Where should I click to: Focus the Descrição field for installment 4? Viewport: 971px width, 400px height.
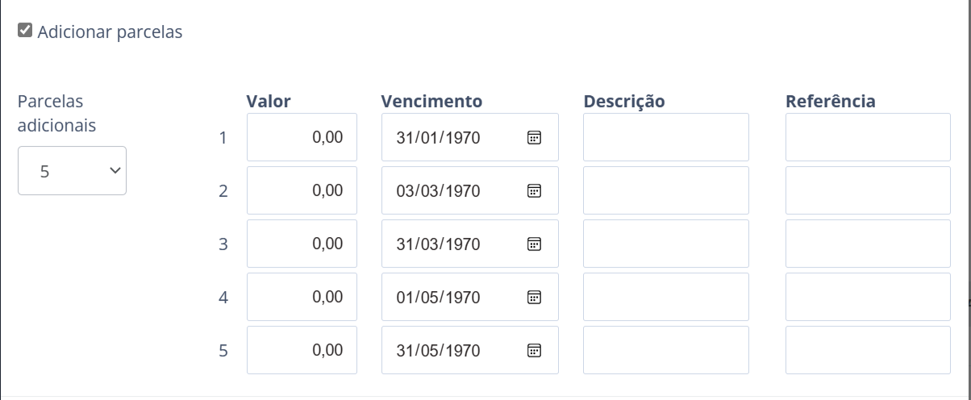click(665, 297)
